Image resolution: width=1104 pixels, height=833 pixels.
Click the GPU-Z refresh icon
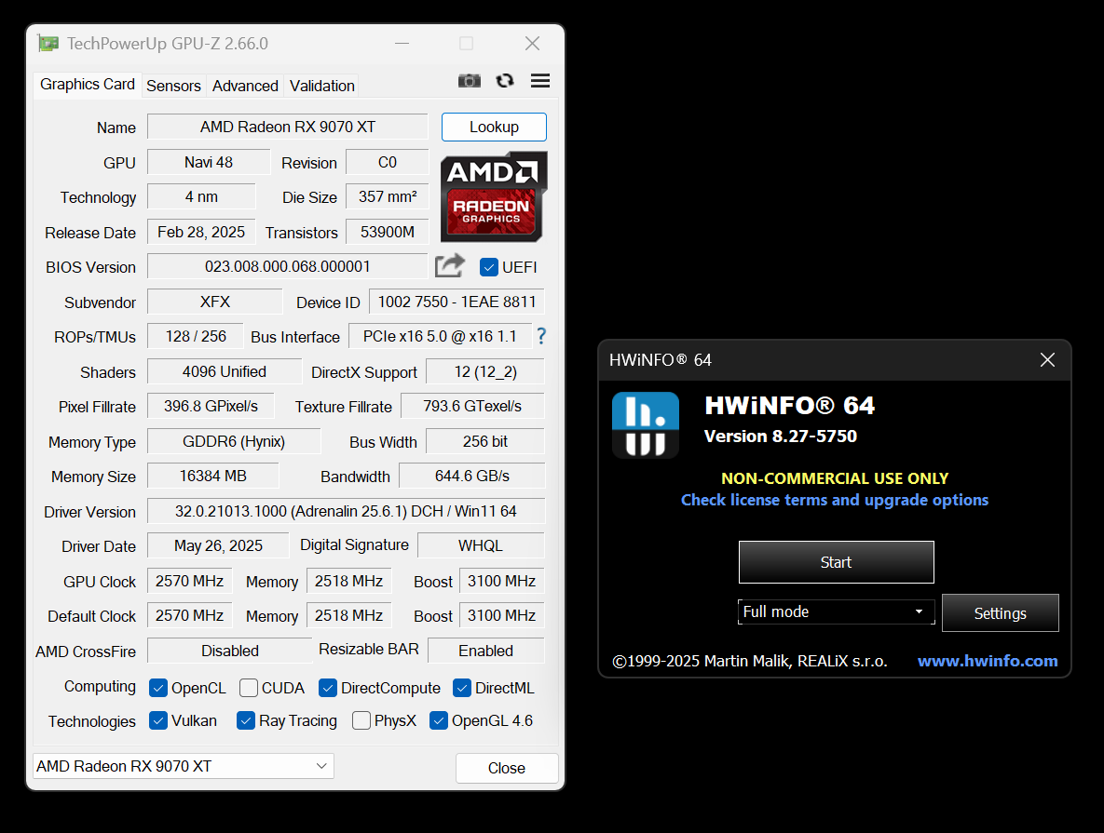point(505,81)
